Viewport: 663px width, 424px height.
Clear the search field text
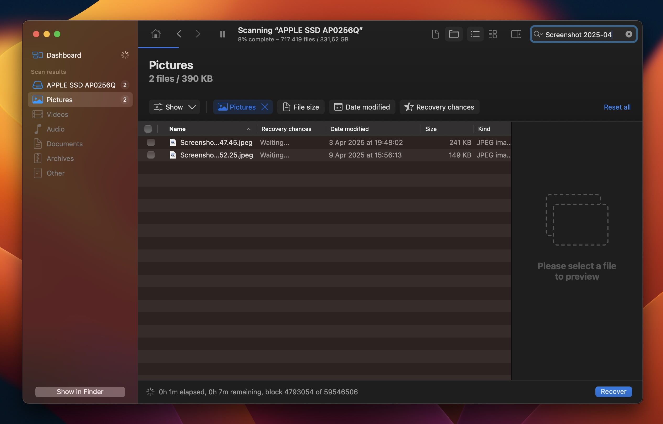[x=629, y=34]
